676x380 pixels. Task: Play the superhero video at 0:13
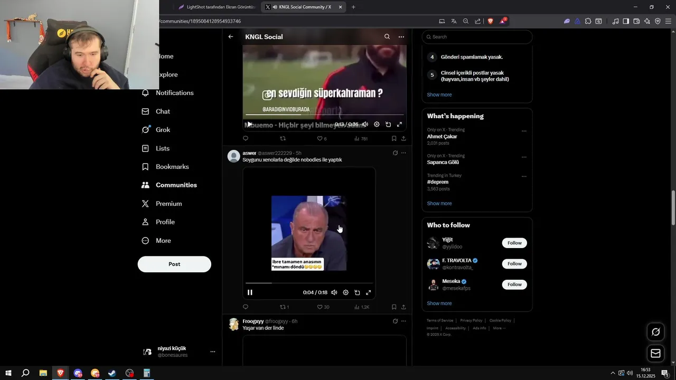click(x=250, y=125)
